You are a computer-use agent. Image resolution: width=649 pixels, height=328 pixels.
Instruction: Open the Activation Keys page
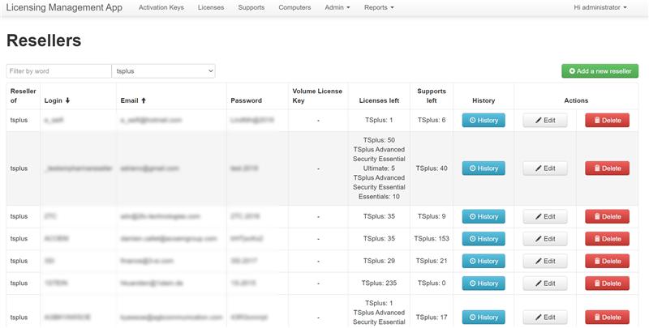(161, 7)
